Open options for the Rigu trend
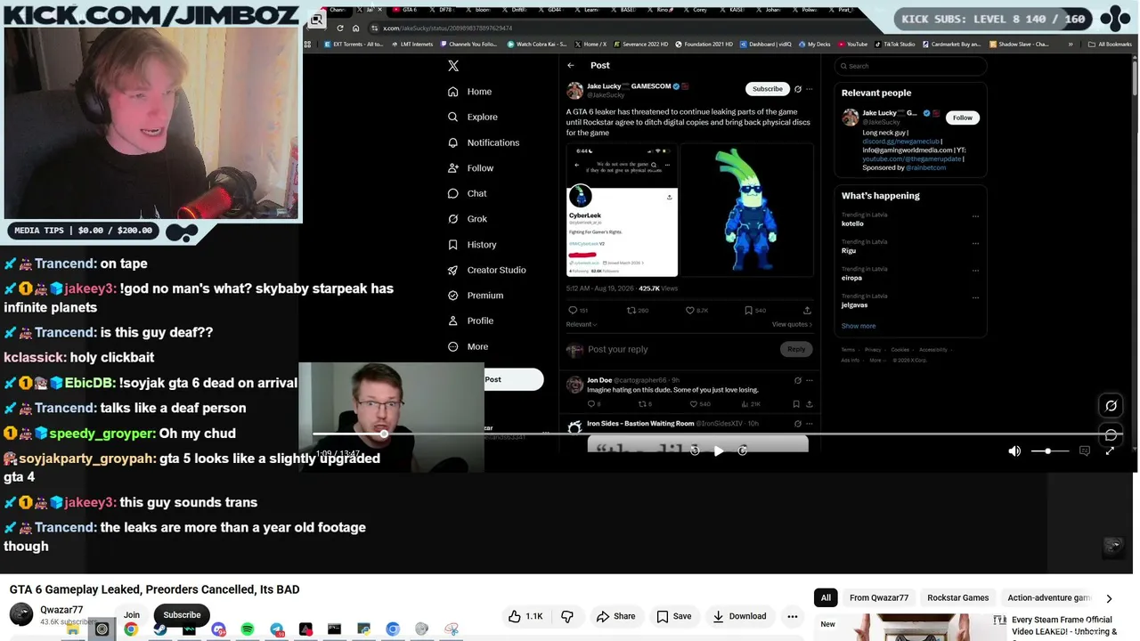 click(976, 244)
